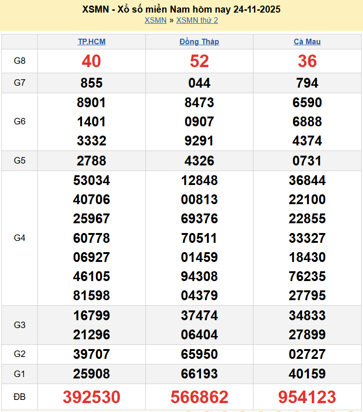Screen dimensions: 363x412
Task: Select G2 number 65950 in Đồng Tháp column
Action: pyautogui.click(x=199, y=354)
